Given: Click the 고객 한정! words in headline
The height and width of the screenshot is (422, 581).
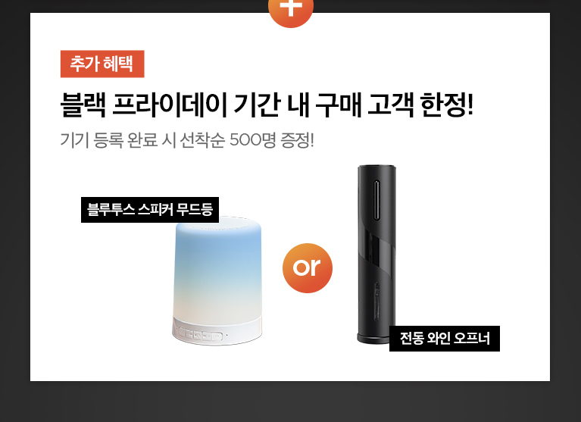Looking at the screenshot, I should [420, 105].
